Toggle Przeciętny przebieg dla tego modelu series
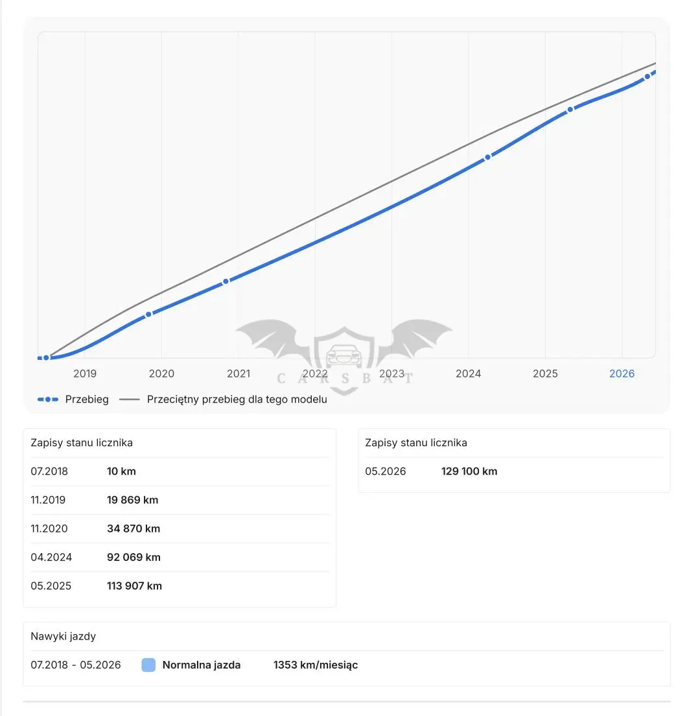The width and height of the screenshot is (687, 716). click(x=237, y=400)
